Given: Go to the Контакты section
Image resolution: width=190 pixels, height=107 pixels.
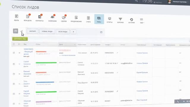Looking at the screenshot, I should 39,18.
